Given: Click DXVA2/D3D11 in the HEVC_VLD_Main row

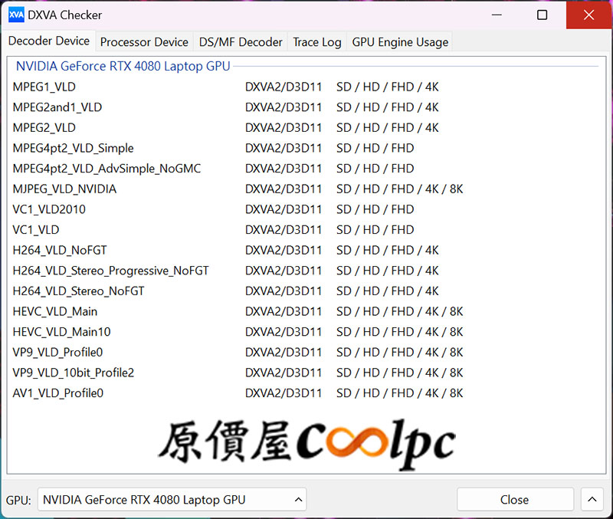Looking at the screenshot, I should click(284, 311).
